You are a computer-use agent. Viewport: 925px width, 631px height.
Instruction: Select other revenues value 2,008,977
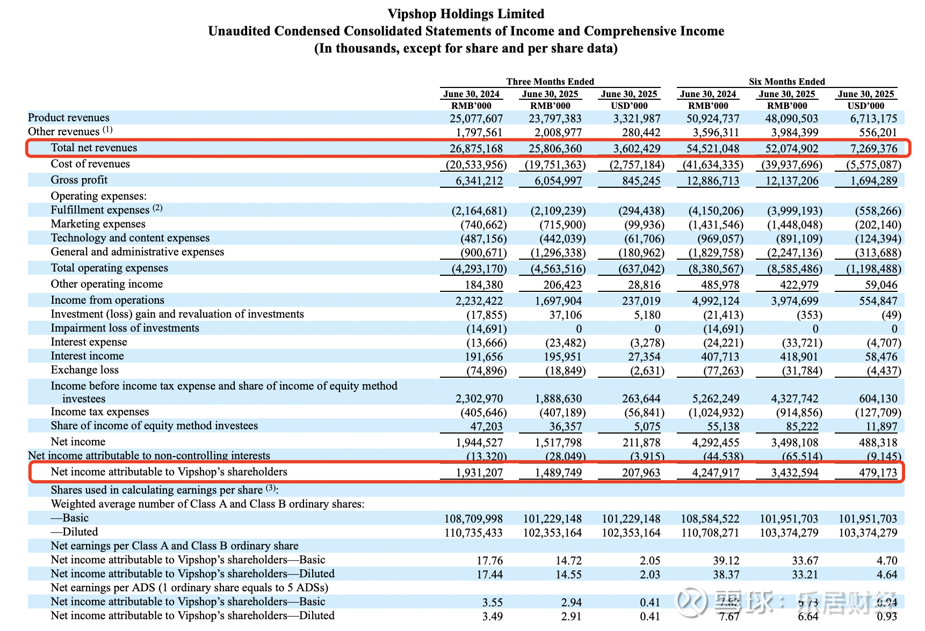pos(558,133)
